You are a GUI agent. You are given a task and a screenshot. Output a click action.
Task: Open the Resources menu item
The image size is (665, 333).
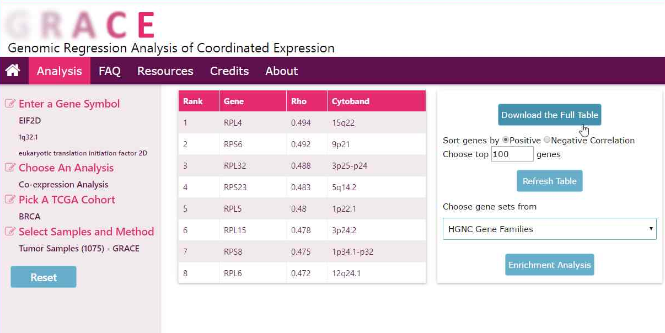pyautogui.click(x=165, y=71)
